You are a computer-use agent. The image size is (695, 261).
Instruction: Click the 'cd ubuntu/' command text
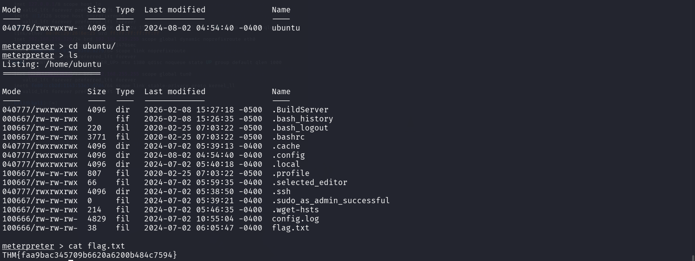point(92,46)
